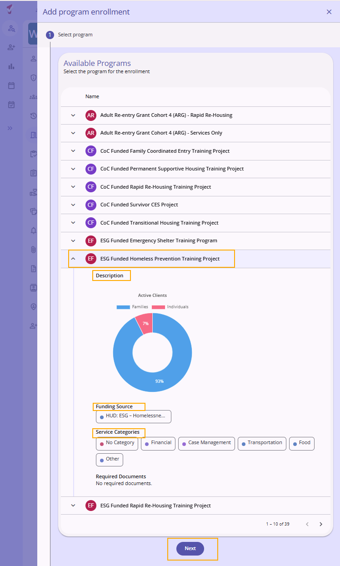Click the AR avatar for ARG Rapid Re-Housing
This screenshot has height=566, width=340.
click(91, 115)
